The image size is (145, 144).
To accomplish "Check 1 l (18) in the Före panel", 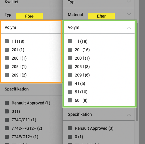I will 7,41.
